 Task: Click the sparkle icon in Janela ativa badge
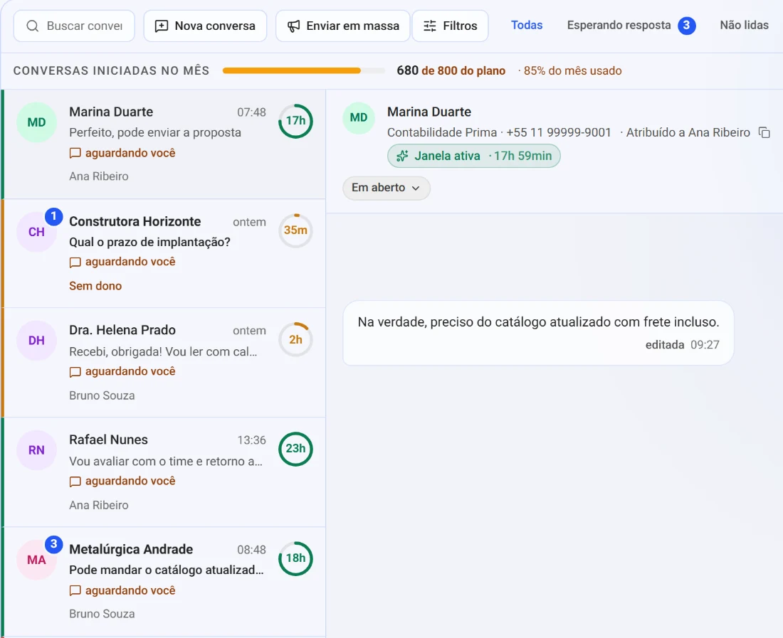pyautogui.click(x=402, y=156)
